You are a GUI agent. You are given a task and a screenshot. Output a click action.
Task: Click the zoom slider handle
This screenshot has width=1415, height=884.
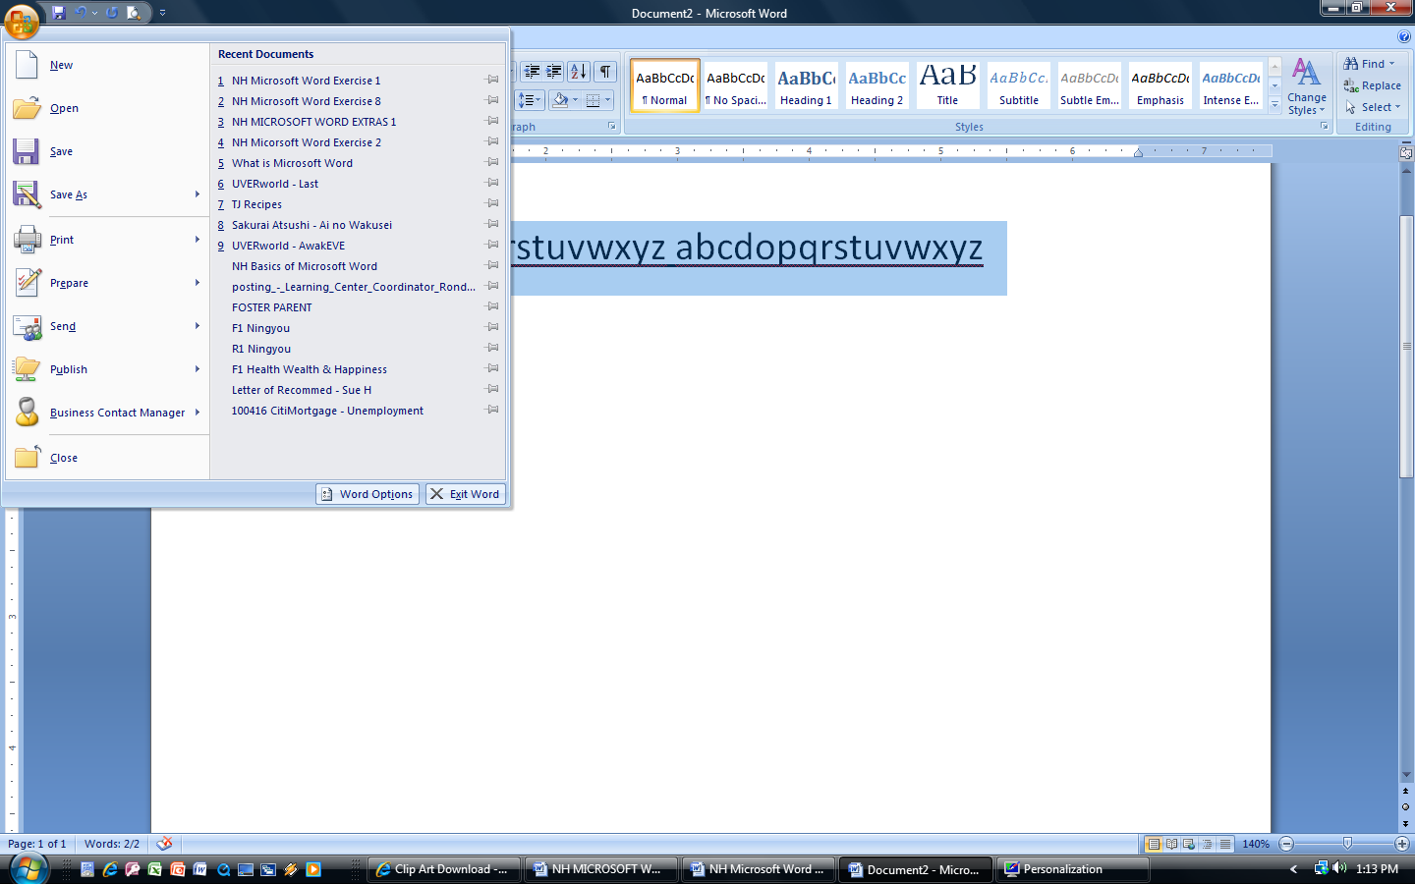(1347, 844)
